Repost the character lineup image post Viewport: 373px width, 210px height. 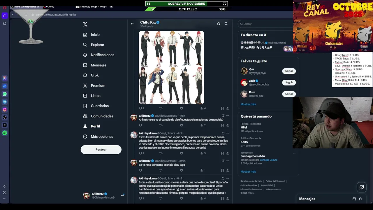tap(161, 108)
